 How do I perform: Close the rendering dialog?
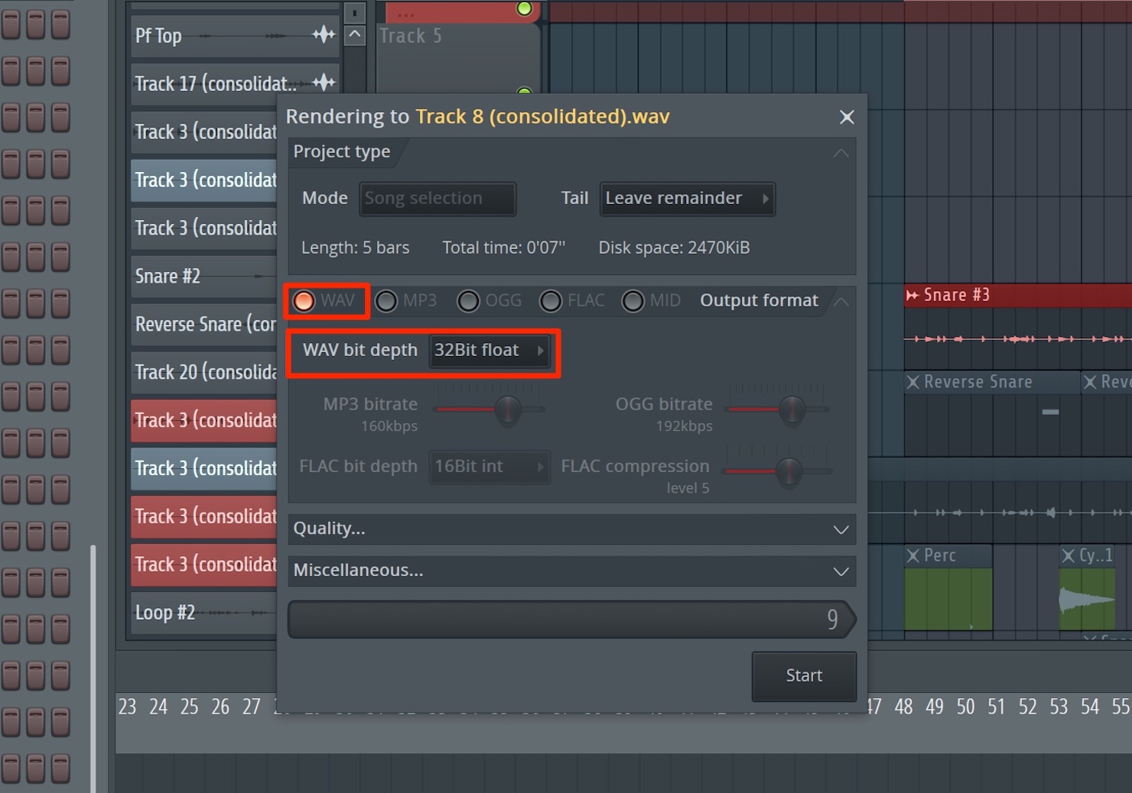(847, 117)
